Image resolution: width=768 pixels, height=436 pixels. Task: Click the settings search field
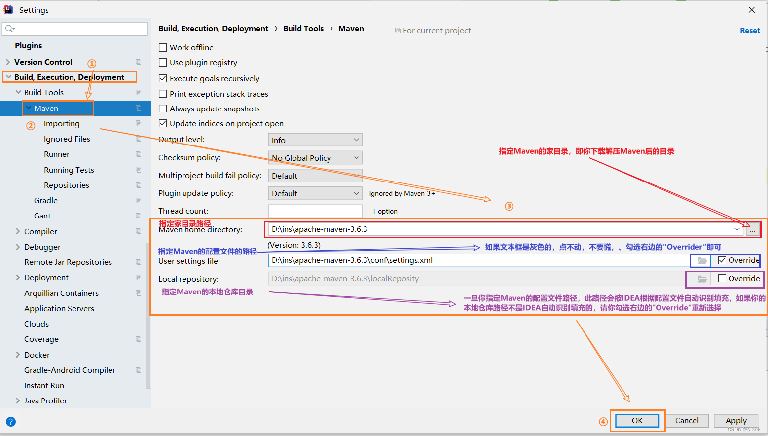[x=75, y=29]
